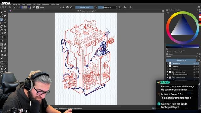The width and height of the screenshot is (201, 113).
Task: Select the Move tool
Action: [5, 37]
